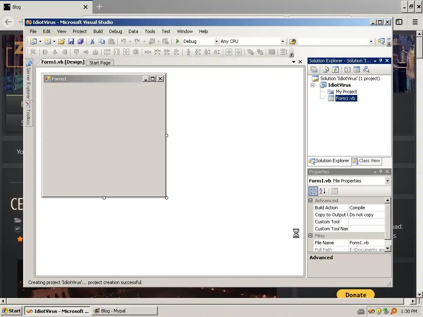The width and height of the screenshot is (423, 317).
Task: Click the Redo arrow icon
Action: coord(137,41)
